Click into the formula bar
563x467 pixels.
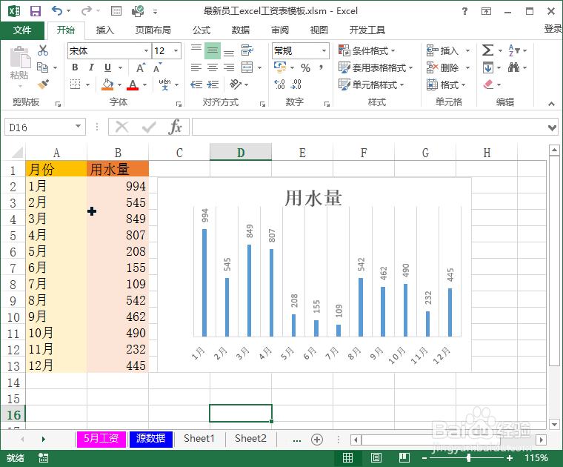click(369, 127)
